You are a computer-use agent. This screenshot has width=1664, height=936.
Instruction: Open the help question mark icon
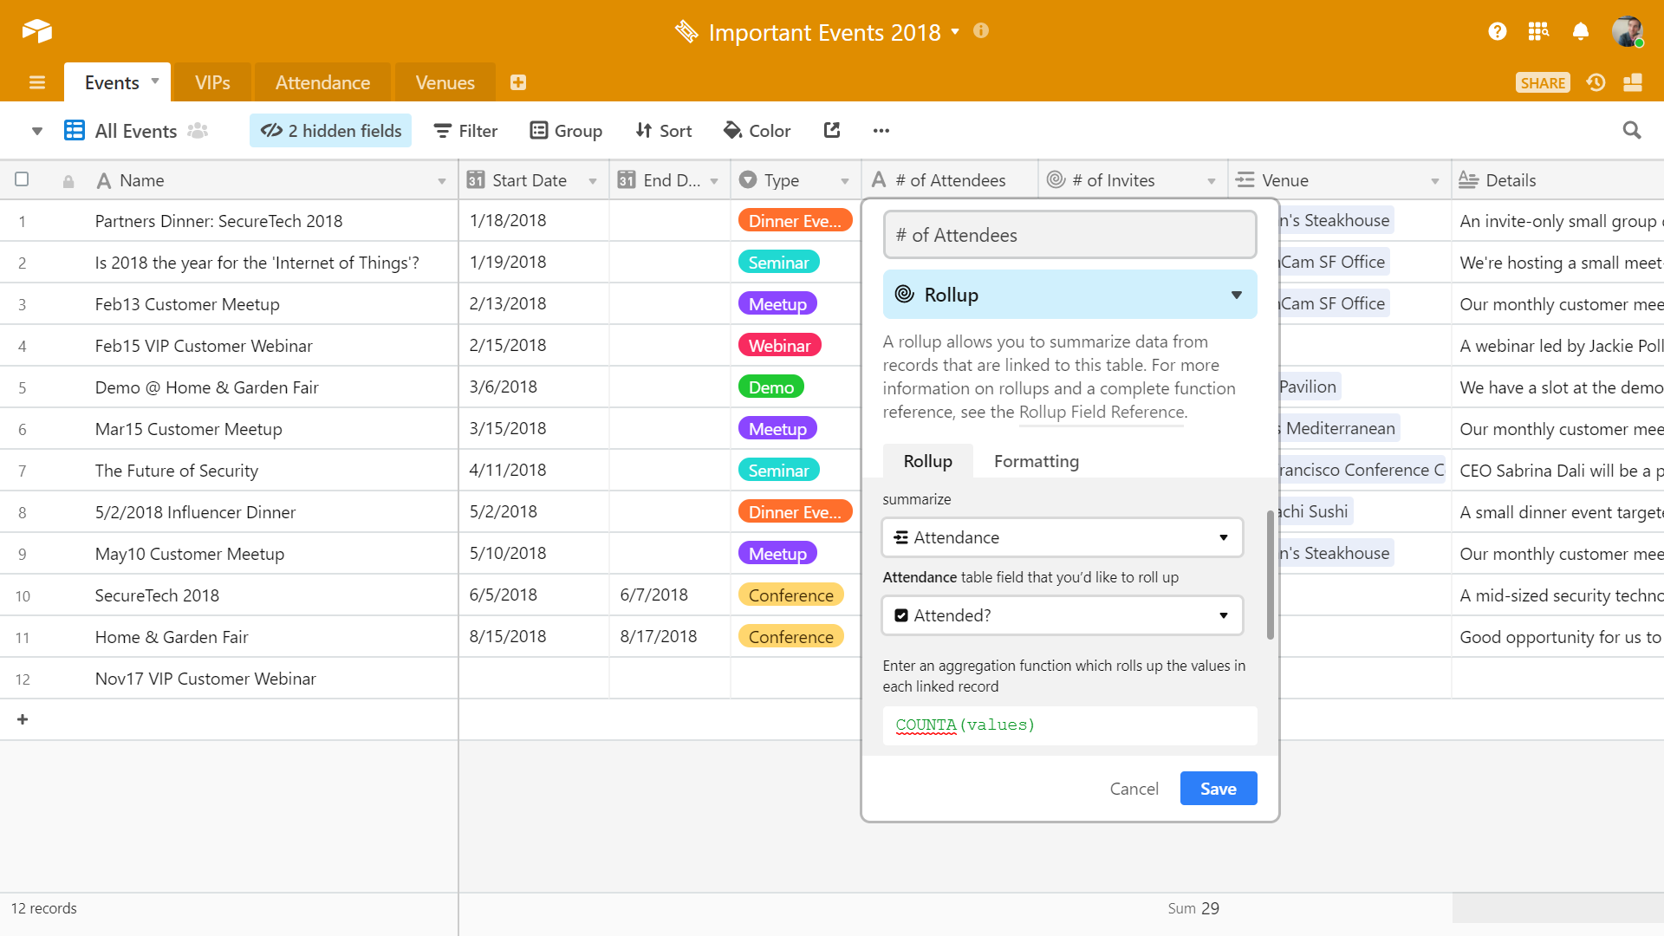[x=1497, y=32]
